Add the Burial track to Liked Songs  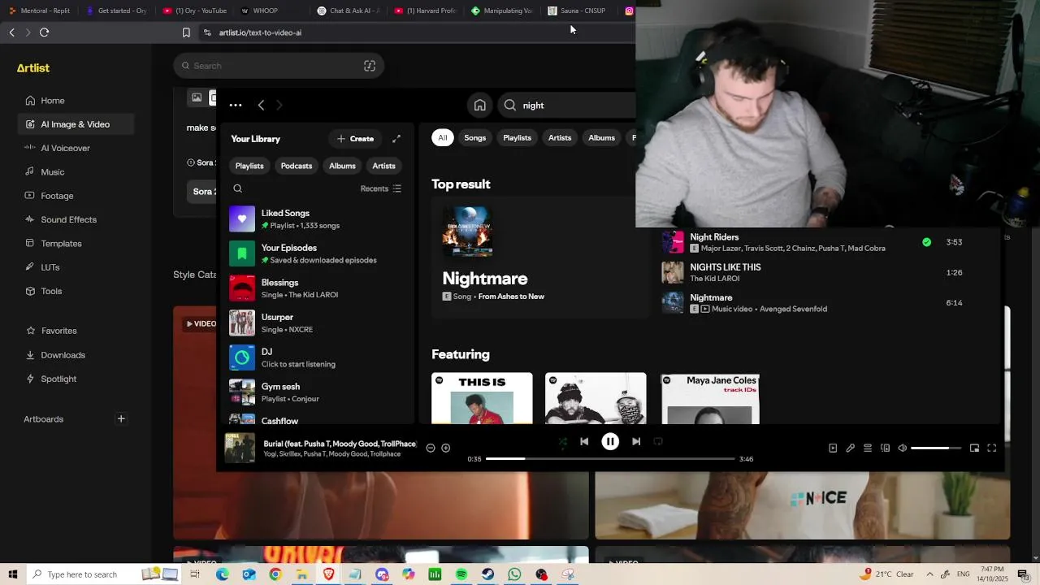point(445,448)
